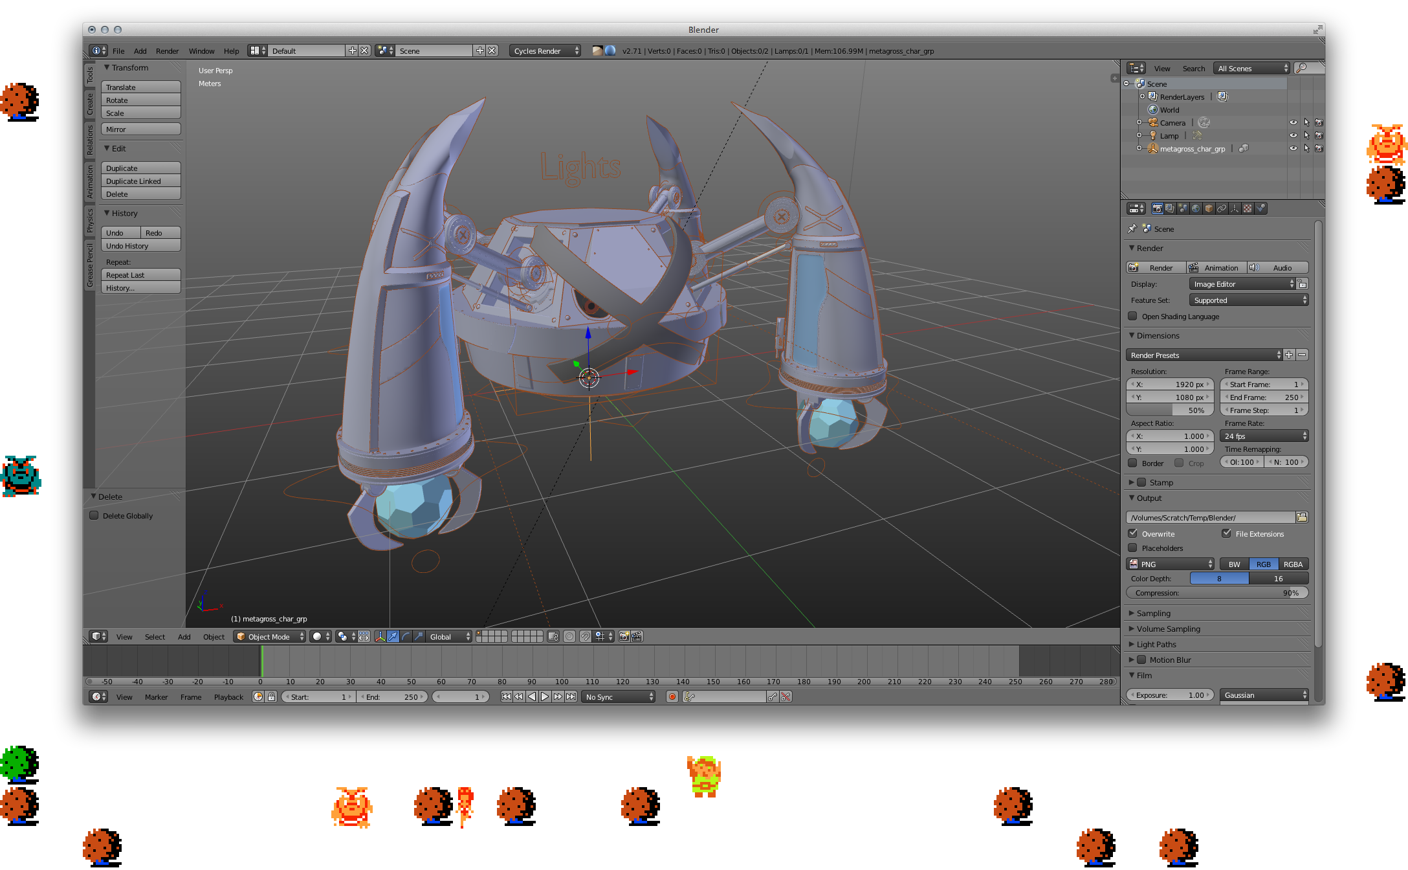
Task: Adjust the resolution percentage 50% slider
Action: coord(1169,410)
